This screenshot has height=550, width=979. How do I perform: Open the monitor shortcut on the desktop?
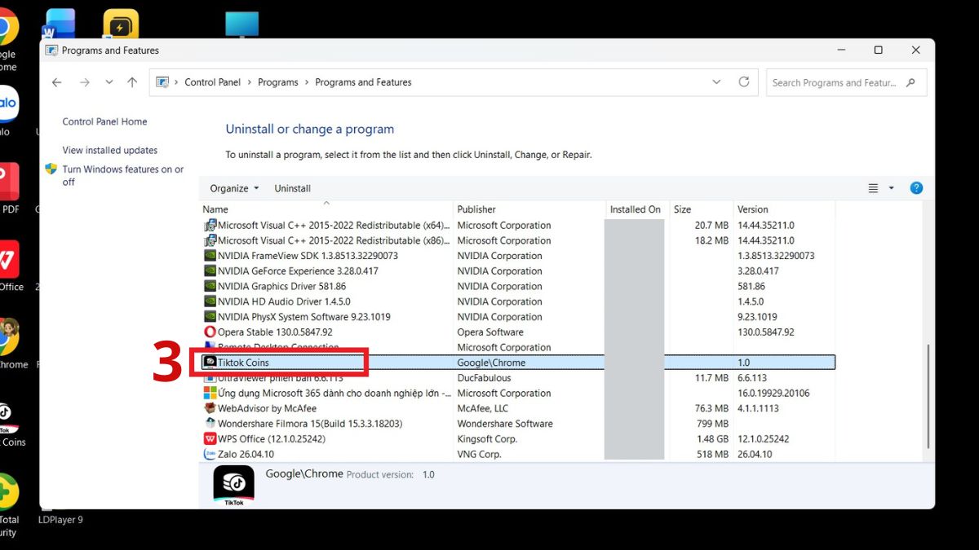242,24
